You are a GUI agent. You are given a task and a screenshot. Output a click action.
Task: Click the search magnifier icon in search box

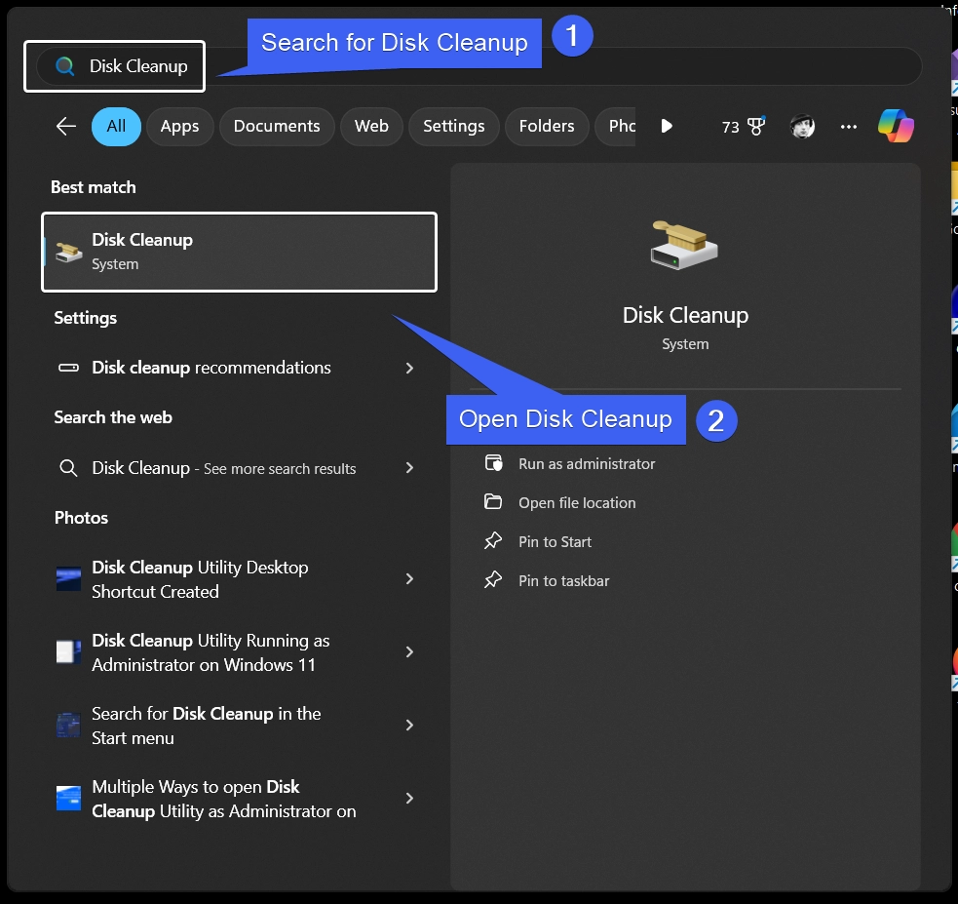point(64,65)
